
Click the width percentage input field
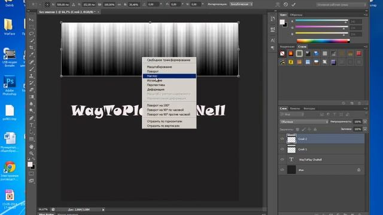109,4
